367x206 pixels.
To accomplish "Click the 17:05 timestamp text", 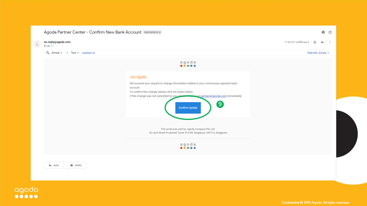I will pos(297,42).
